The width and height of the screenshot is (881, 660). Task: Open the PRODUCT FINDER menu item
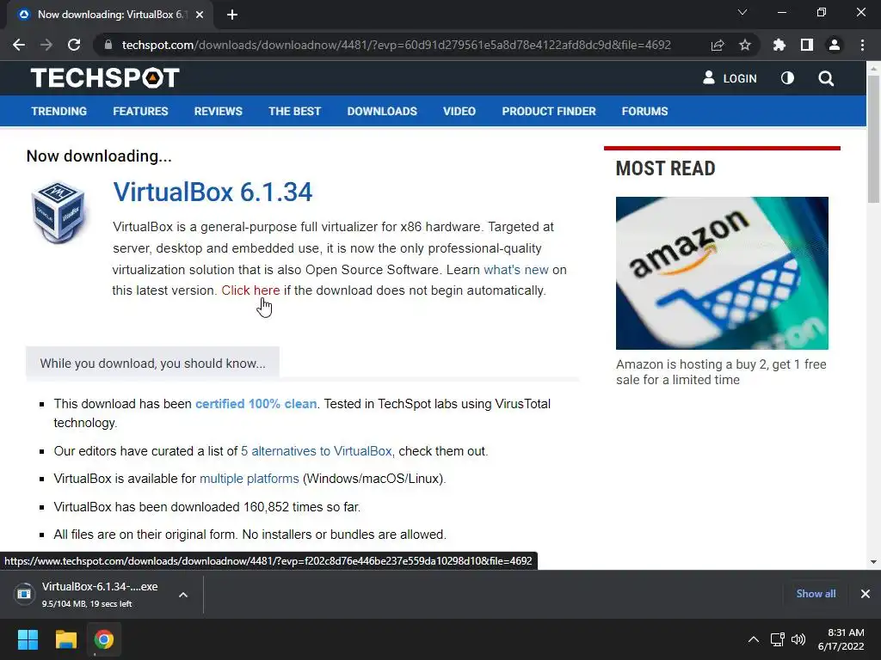(x=549, y=111)
